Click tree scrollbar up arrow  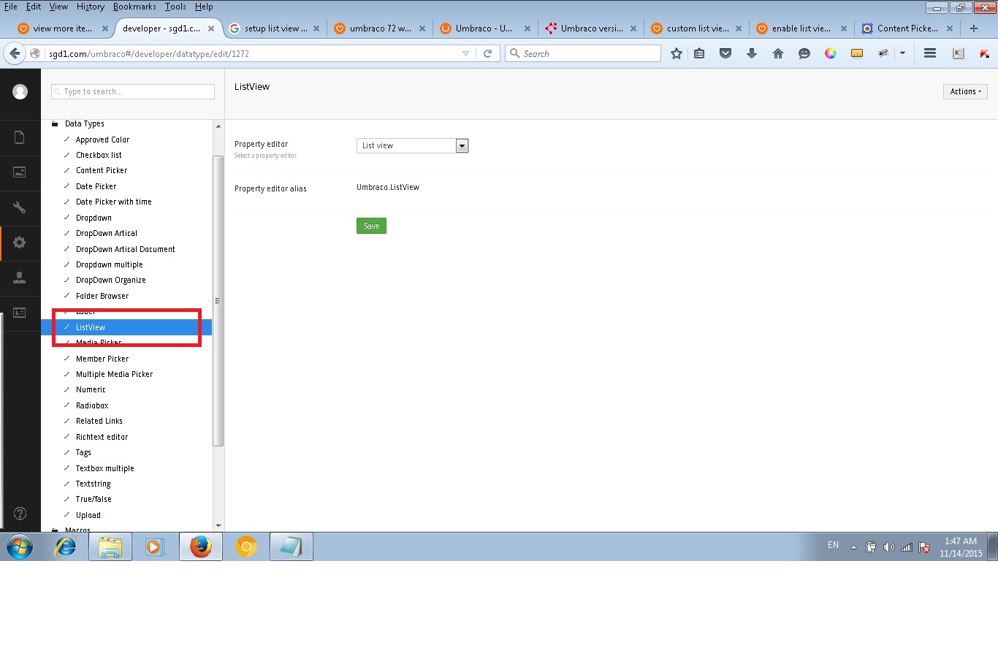click(x=218, y=126)
